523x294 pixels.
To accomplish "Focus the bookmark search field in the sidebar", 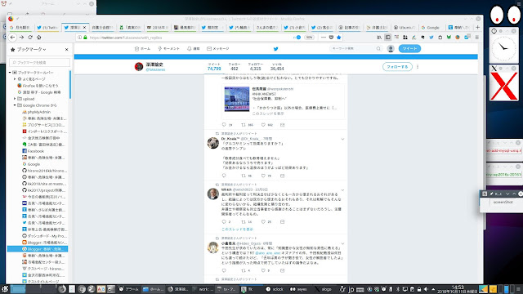I will (x=39, y=62).
